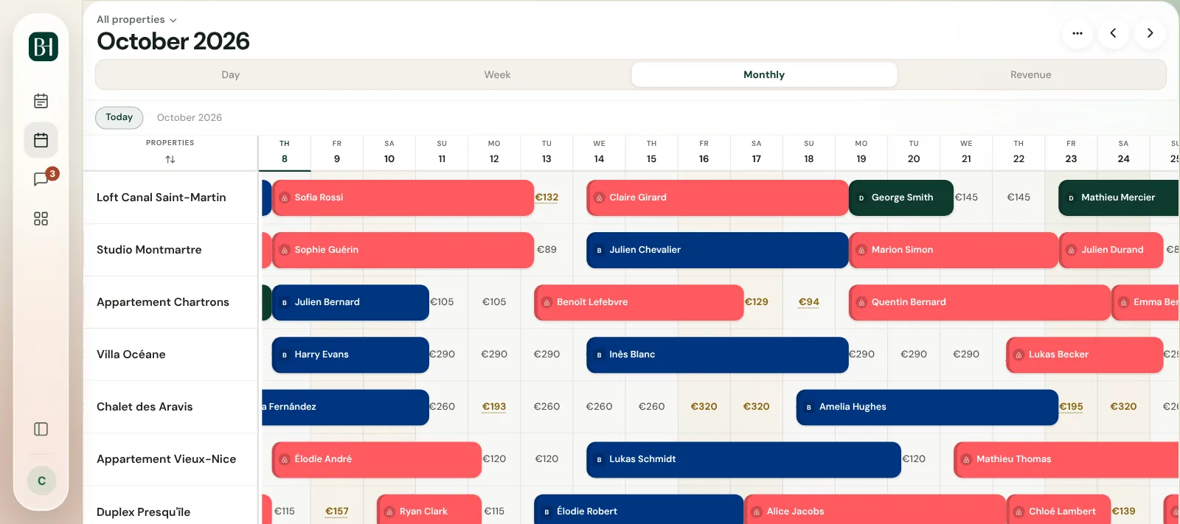Select the Villa Océane property name
The image size is (1180, 524).
point(131,354)
